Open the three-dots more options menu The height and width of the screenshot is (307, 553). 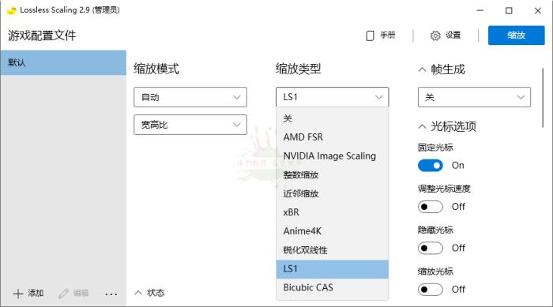[111, 294]
